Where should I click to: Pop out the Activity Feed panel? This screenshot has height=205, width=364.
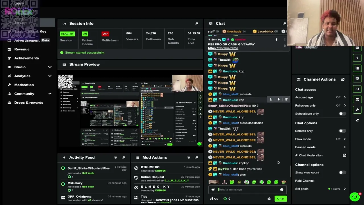(x=123, y=157)
